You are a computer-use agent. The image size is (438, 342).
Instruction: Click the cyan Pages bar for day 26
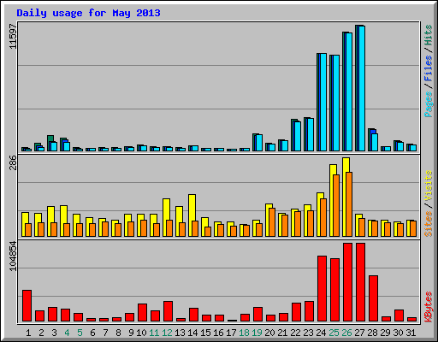(349, 91)
